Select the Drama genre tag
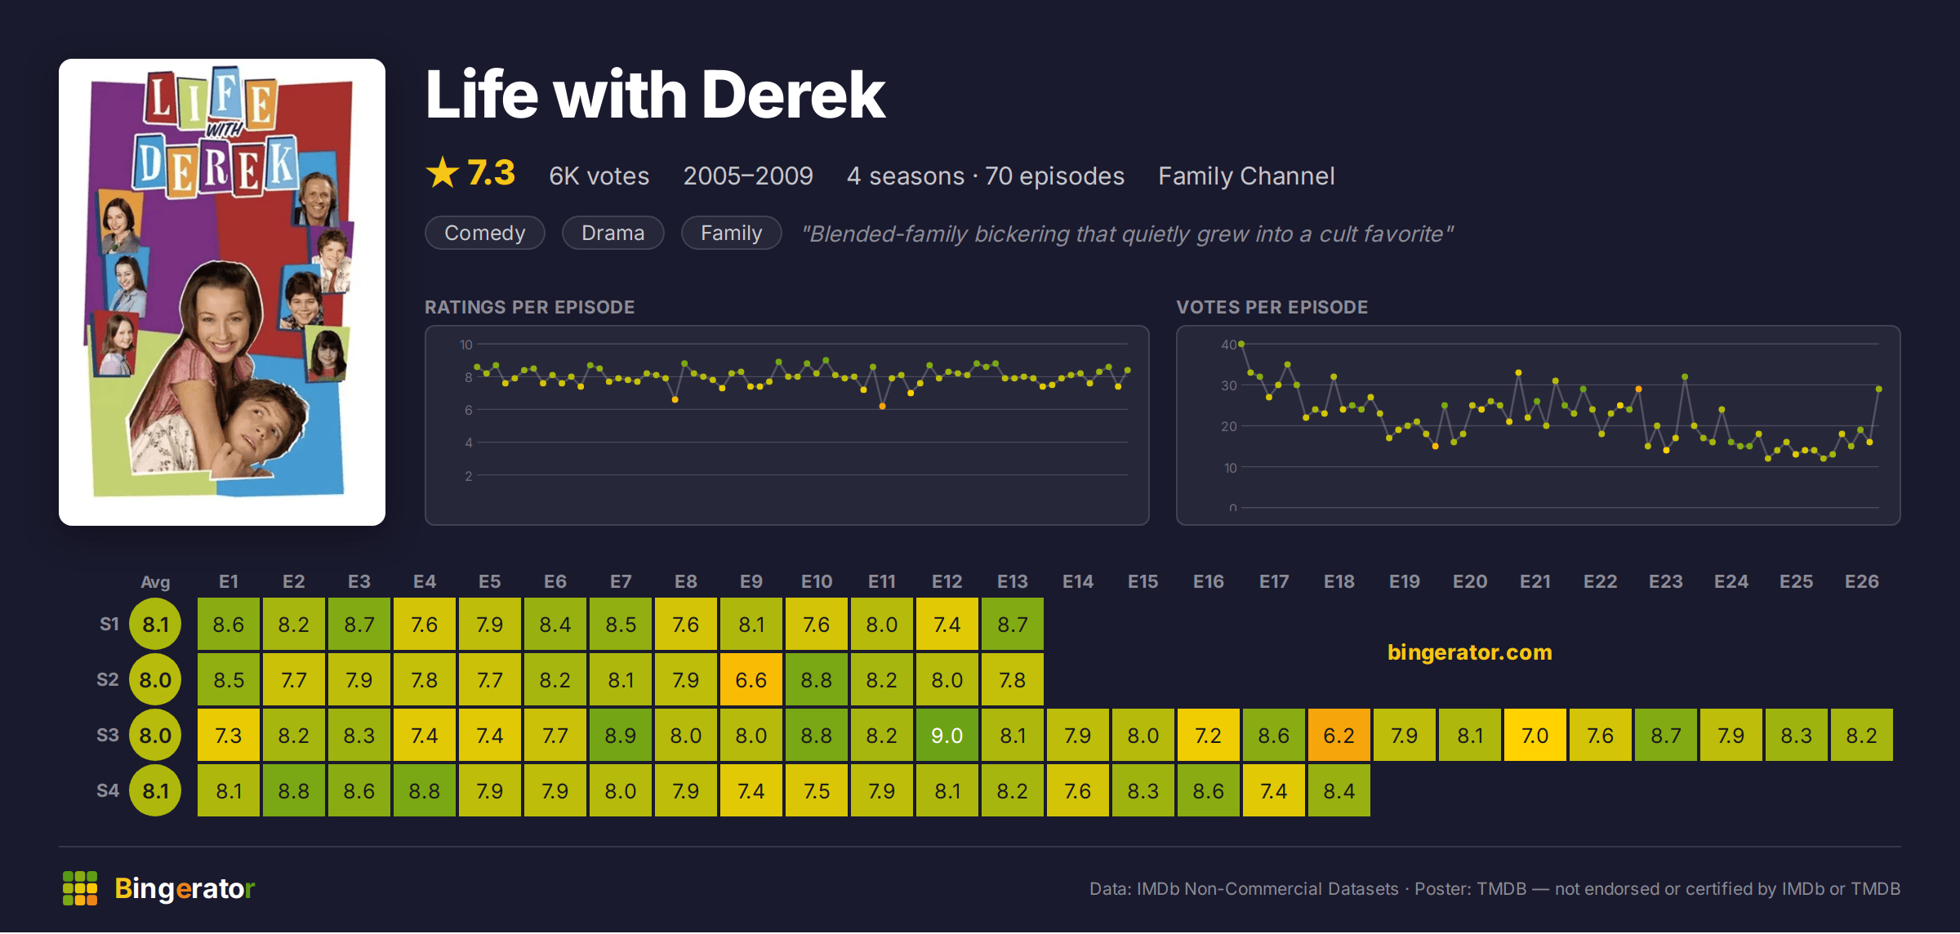This screenshot has width=1960, height=934. coord(613,233)
